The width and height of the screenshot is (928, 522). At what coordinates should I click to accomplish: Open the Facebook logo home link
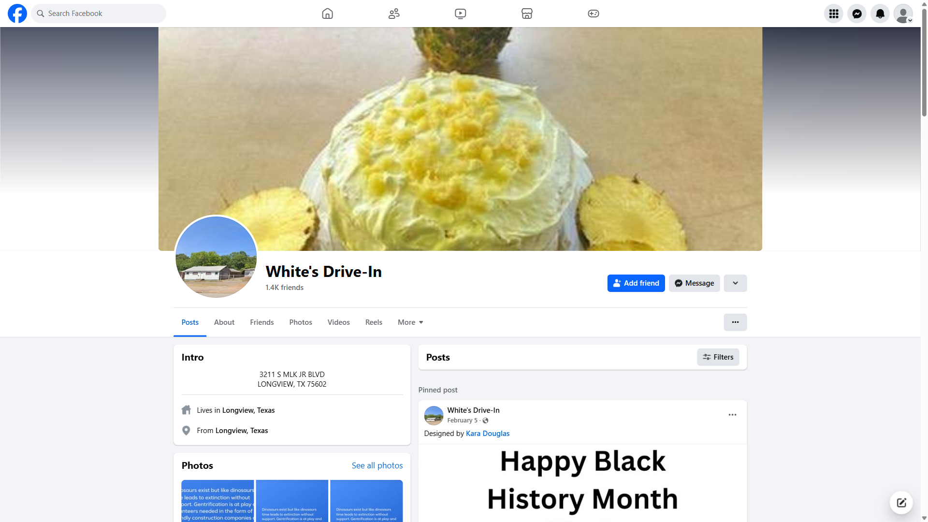pos(17,14)
